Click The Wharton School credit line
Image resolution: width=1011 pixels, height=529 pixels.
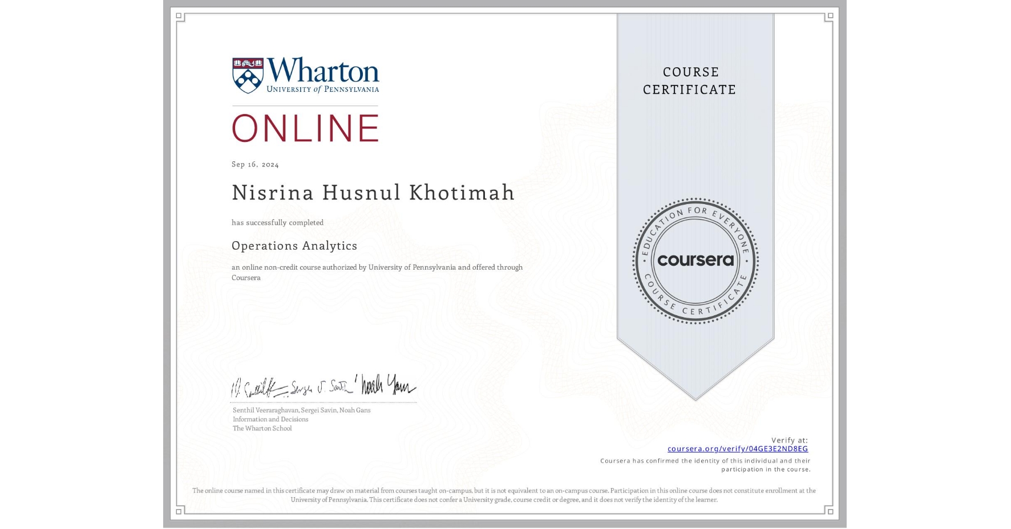click(261, 428)
